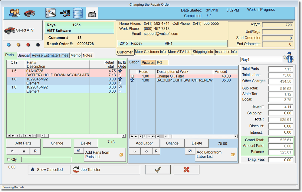Click the blue status dot
This screenshot has width=302, height=192.
(x=8, y=45)
